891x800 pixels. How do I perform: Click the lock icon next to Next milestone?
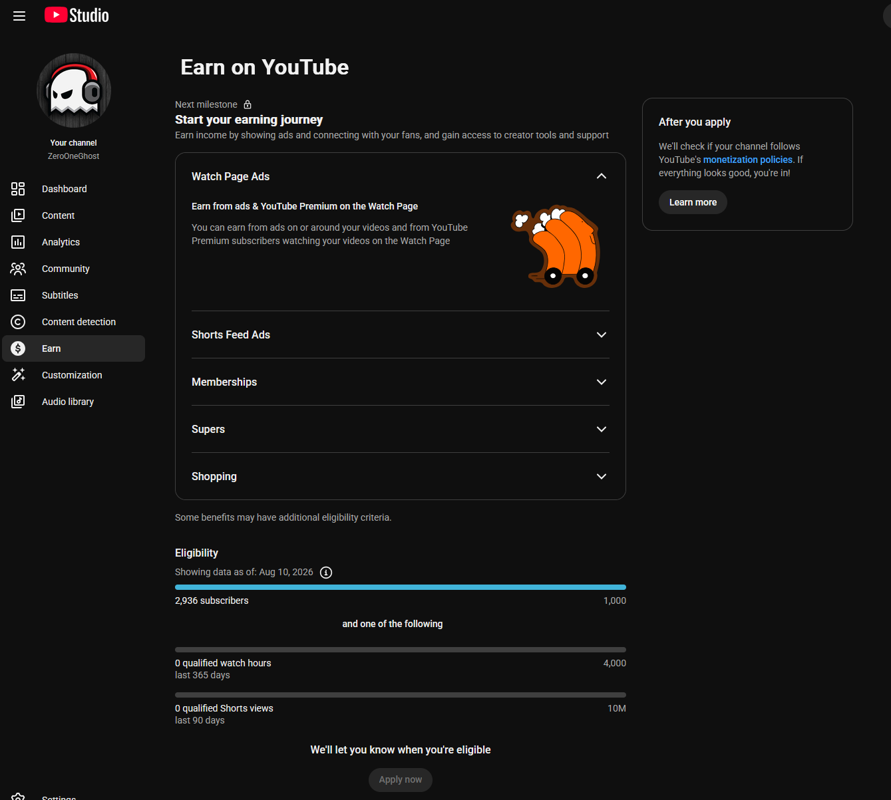coord(248,104)
